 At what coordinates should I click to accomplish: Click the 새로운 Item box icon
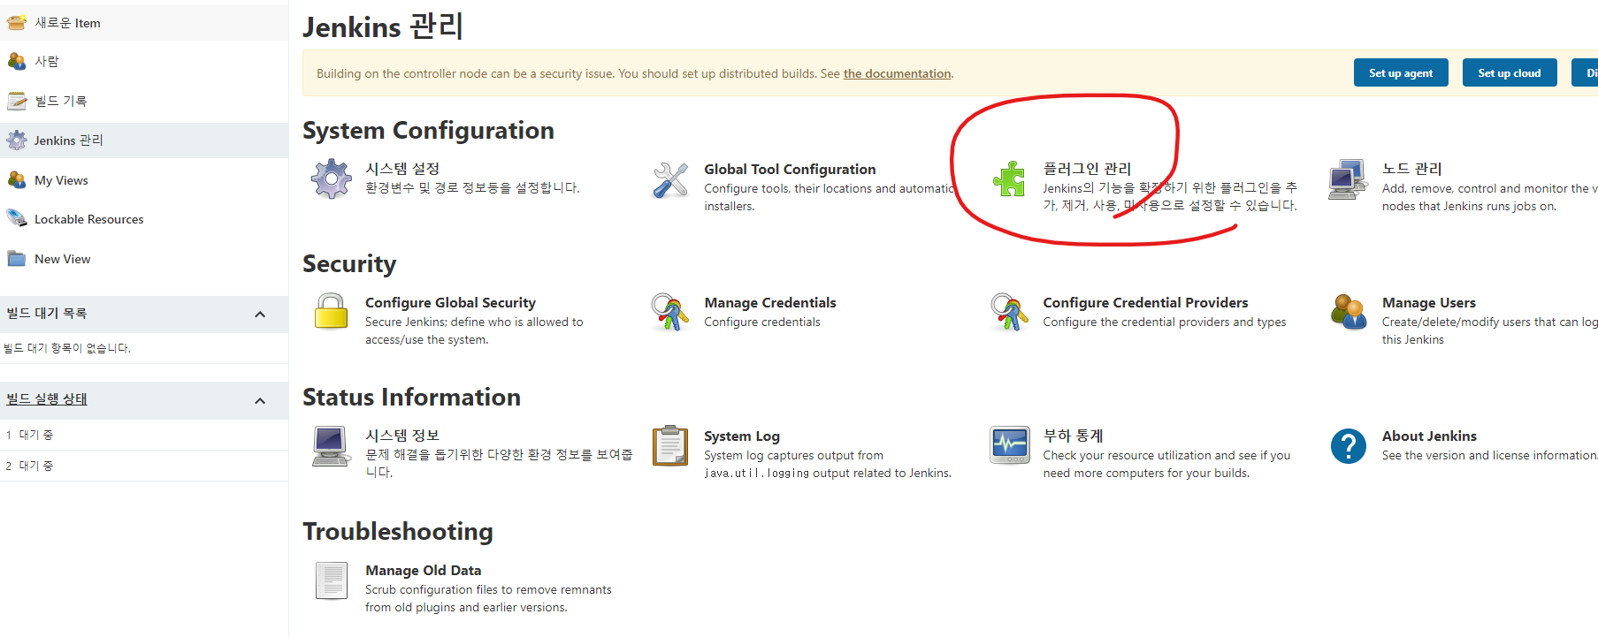point(17,22)
